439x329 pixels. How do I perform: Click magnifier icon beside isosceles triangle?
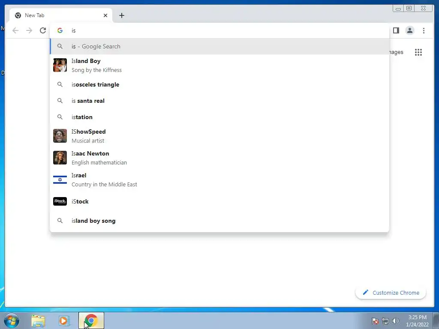pyautogui.click(x=60, y=84)
